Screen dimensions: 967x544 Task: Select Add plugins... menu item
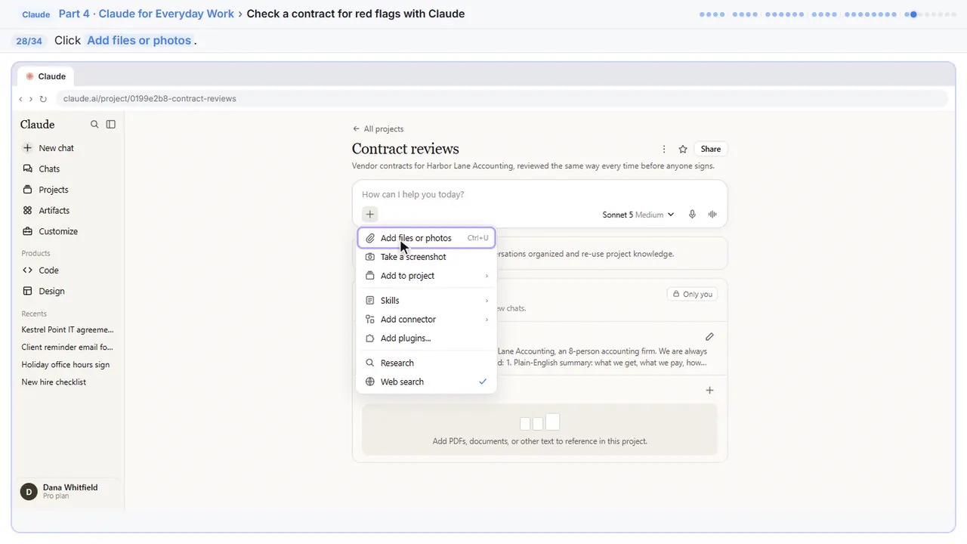[426, 338]
